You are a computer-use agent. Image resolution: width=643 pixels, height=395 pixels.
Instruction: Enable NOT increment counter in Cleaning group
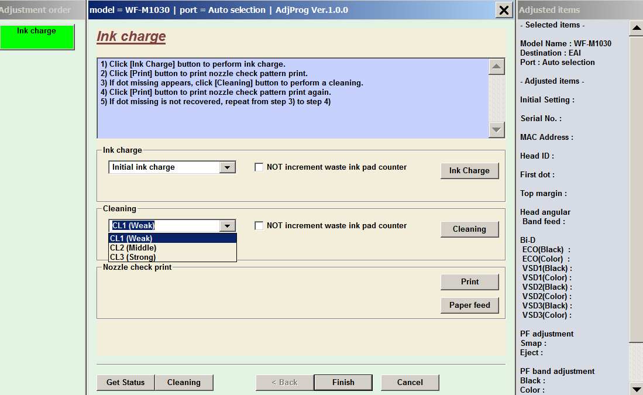tap(259, 226)
